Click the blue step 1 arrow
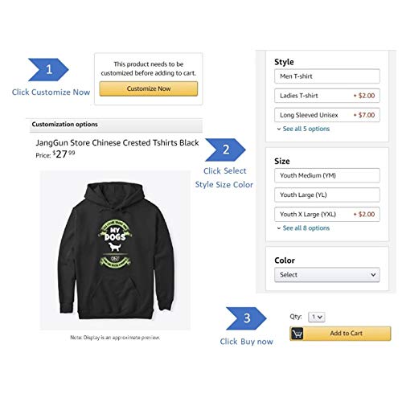 pos(48,70)
